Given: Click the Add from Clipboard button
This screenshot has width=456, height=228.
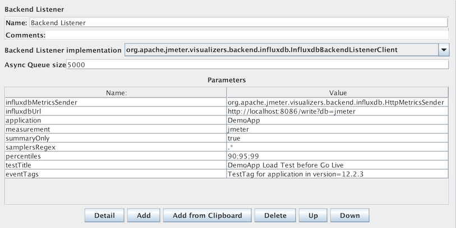Looking at the screenshot, I should click(x=207, y=216).
